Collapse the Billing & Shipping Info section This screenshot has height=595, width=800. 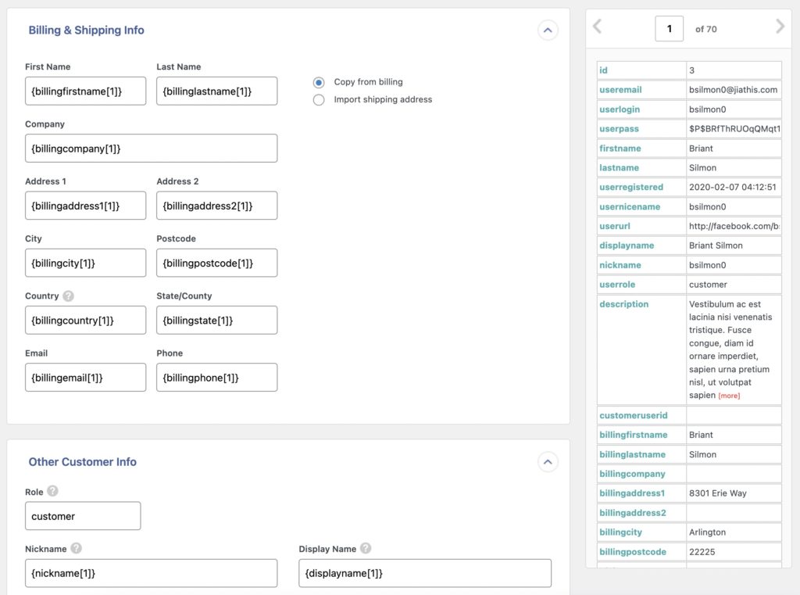[x=548, y=30]
